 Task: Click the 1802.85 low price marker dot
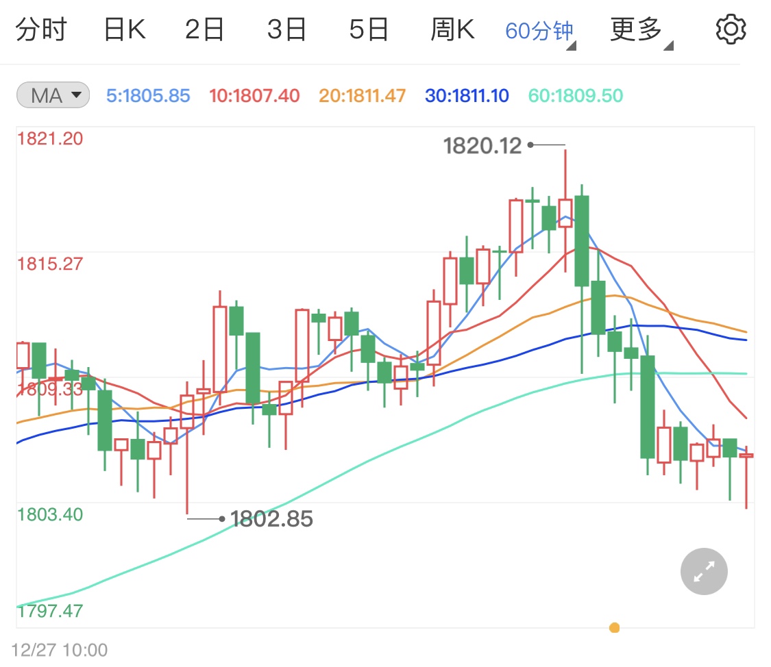[x=223, y=518]
